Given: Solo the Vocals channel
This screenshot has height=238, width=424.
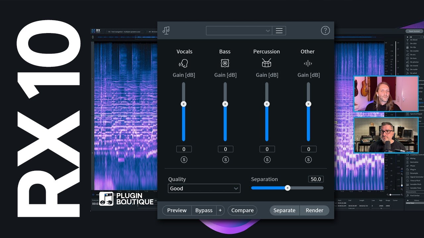Looking at the screenshot, I should point(184,160).
